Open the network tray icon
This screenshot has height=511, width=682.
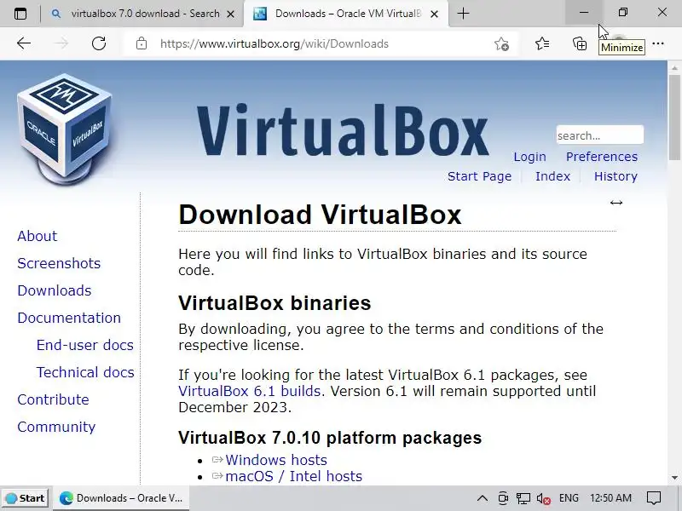pos(523,498)
